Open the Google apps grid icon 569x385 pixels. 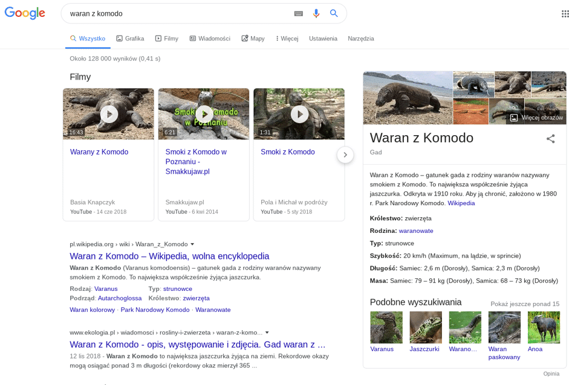click(x=565, y=14)
